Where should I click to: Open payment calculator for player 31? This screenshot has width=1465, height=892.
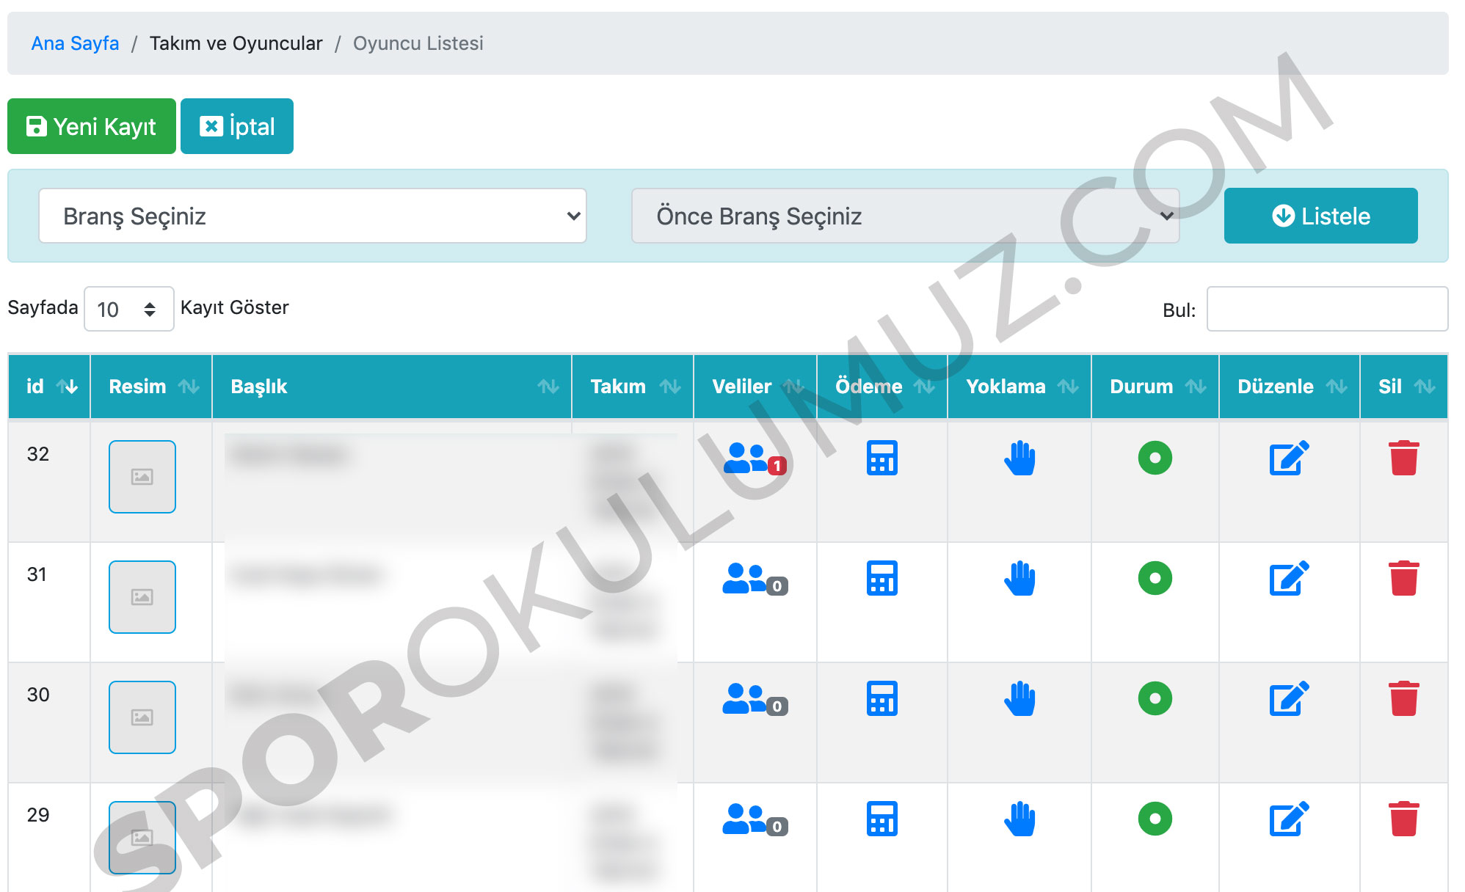(x=881, y=579)
